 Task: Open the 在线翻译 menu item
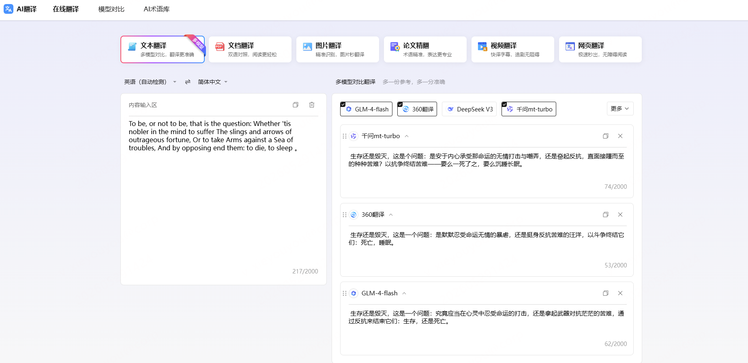pos(66,9)
